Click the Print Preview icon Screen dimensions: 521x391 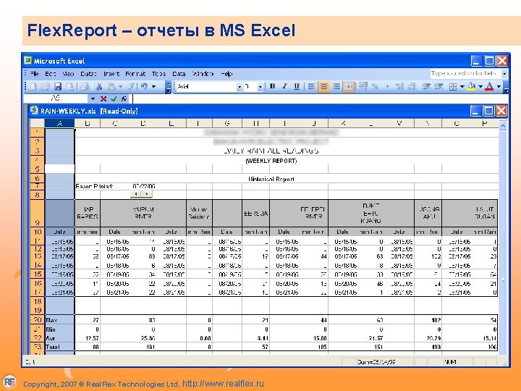pos(70,87)
